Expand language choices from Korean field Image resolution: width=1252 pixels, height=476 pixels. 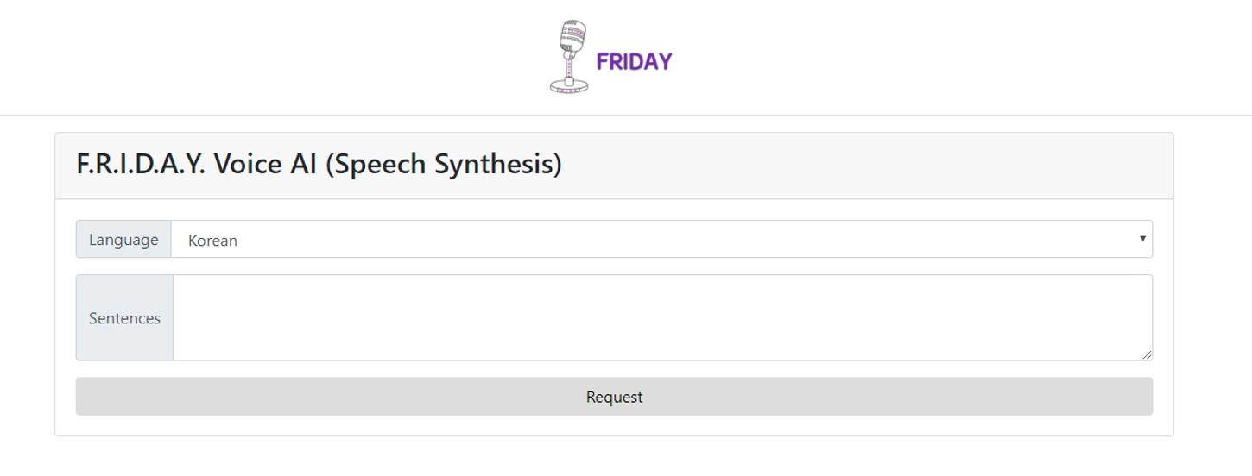click(x=661, y=239)
